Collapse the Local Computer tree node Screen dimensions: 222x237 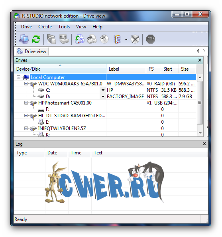tap(18, 77)
